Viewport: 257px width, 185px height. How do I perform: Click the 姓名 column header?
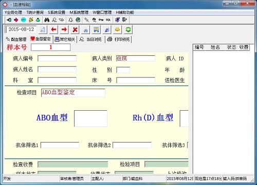(215, 47)
